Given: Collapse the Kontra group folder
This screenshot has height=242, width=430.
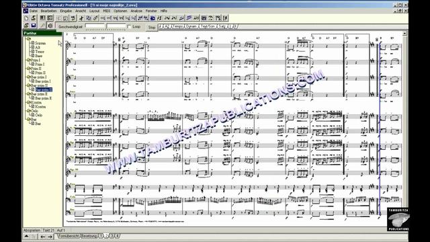Looking at the screenshot, I should (28, 102).
